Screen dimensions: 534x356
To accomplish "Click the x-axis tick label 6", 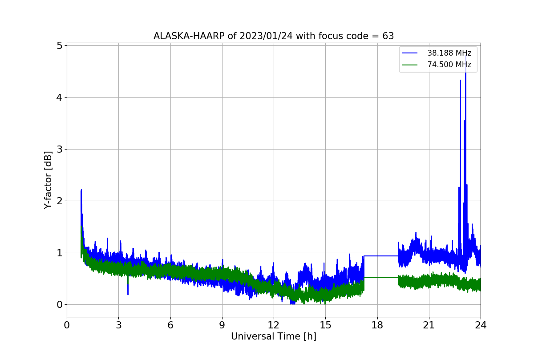I will [170, 325].
